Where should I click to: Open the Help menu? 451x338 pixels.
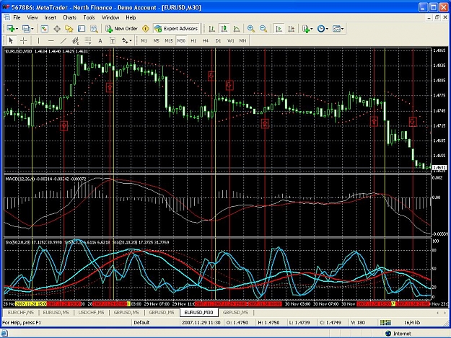point(131,17)
